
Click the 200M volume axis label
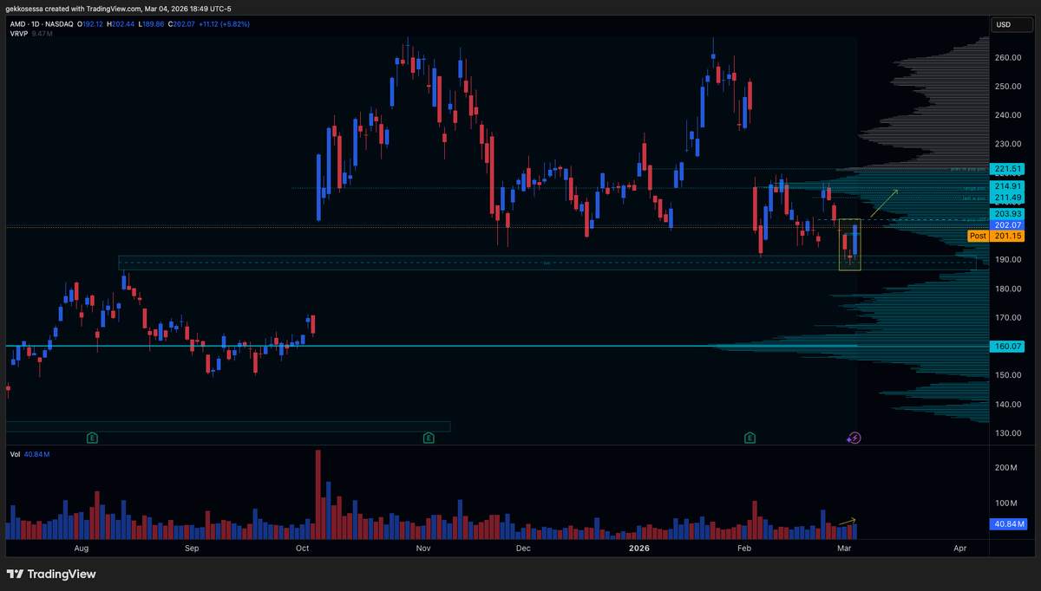1006,468
